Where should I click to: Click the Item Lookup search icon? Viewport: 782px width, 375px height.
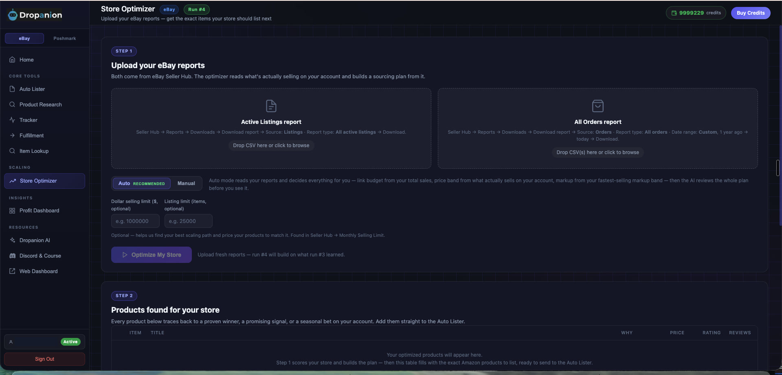(12, 151)
